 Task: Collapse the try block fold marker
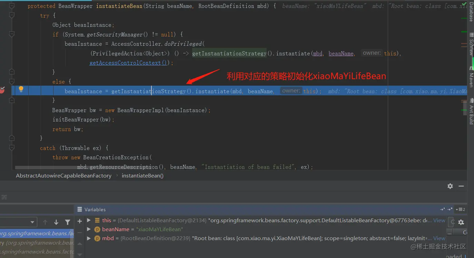(12, 15)
